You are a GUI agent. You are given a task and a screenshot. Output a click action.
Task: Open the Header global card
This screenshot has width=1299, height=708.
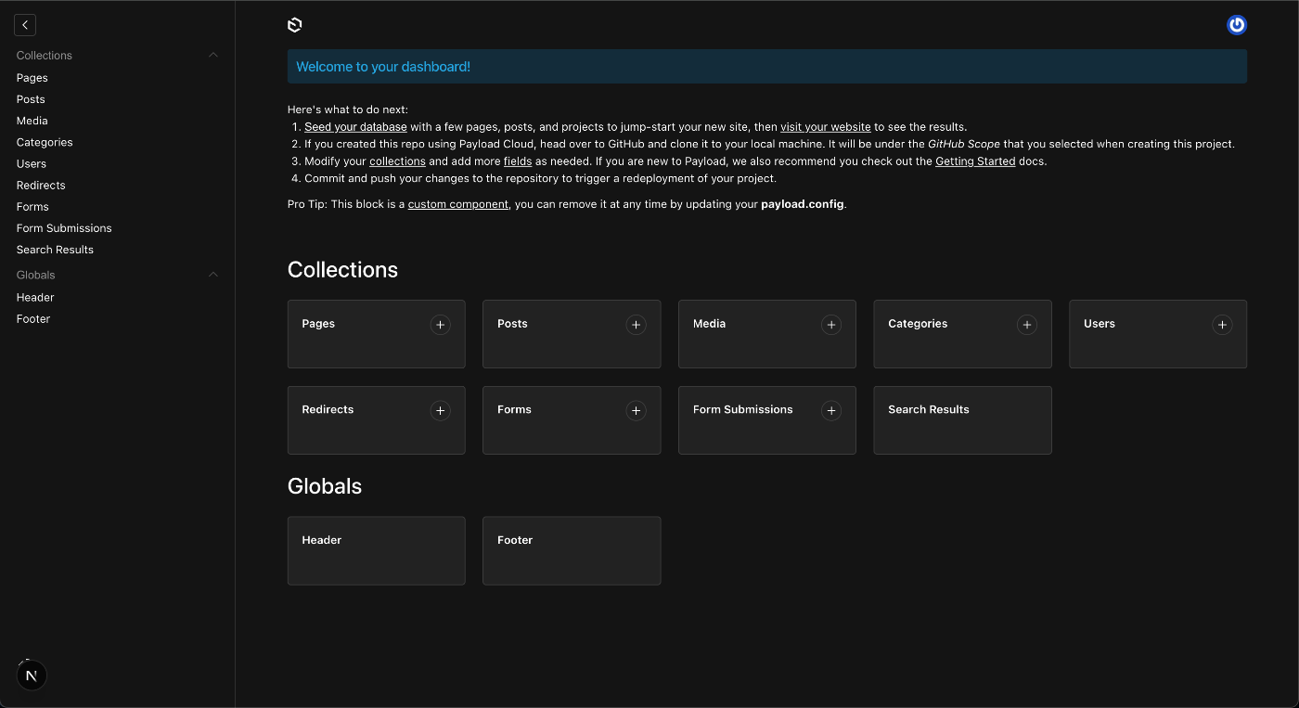(377, 551)
